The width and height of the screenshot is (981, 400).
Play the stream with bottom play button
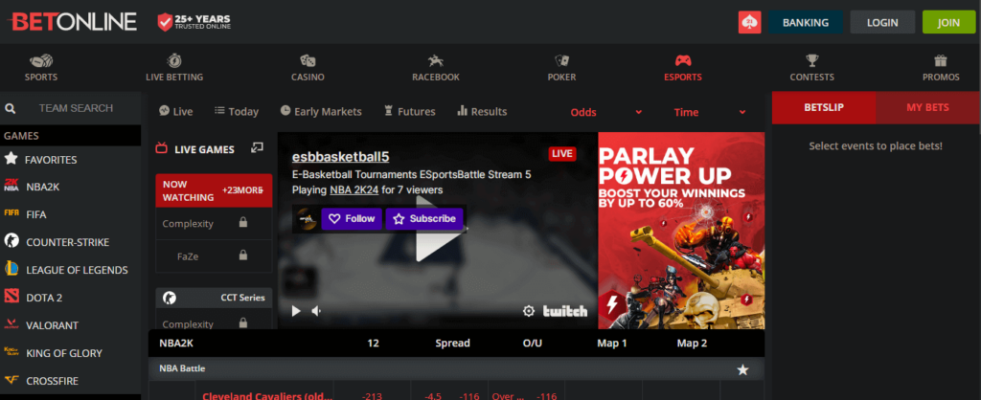296,311
